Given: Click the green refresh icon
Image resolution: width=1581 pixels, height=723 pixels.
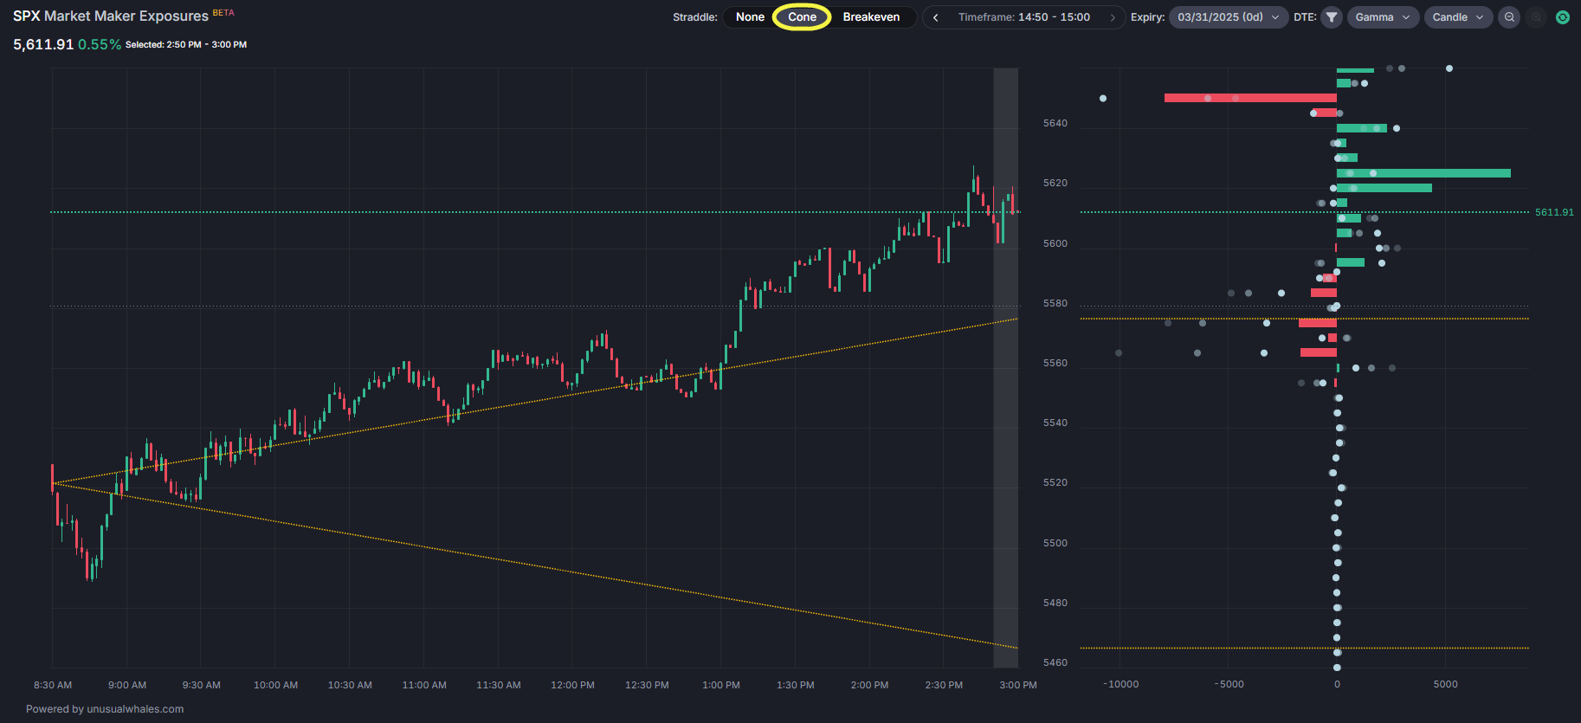Looking at the screenshot, I should click(1563, 17).
